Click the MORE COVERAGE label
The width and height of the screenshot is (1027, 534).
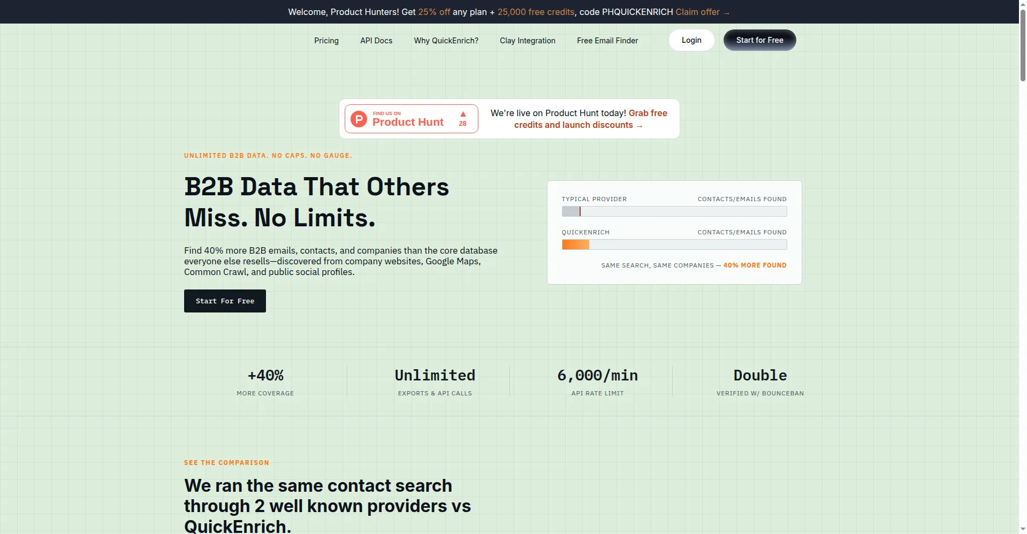pyautogui.click(x=265, y=393)
